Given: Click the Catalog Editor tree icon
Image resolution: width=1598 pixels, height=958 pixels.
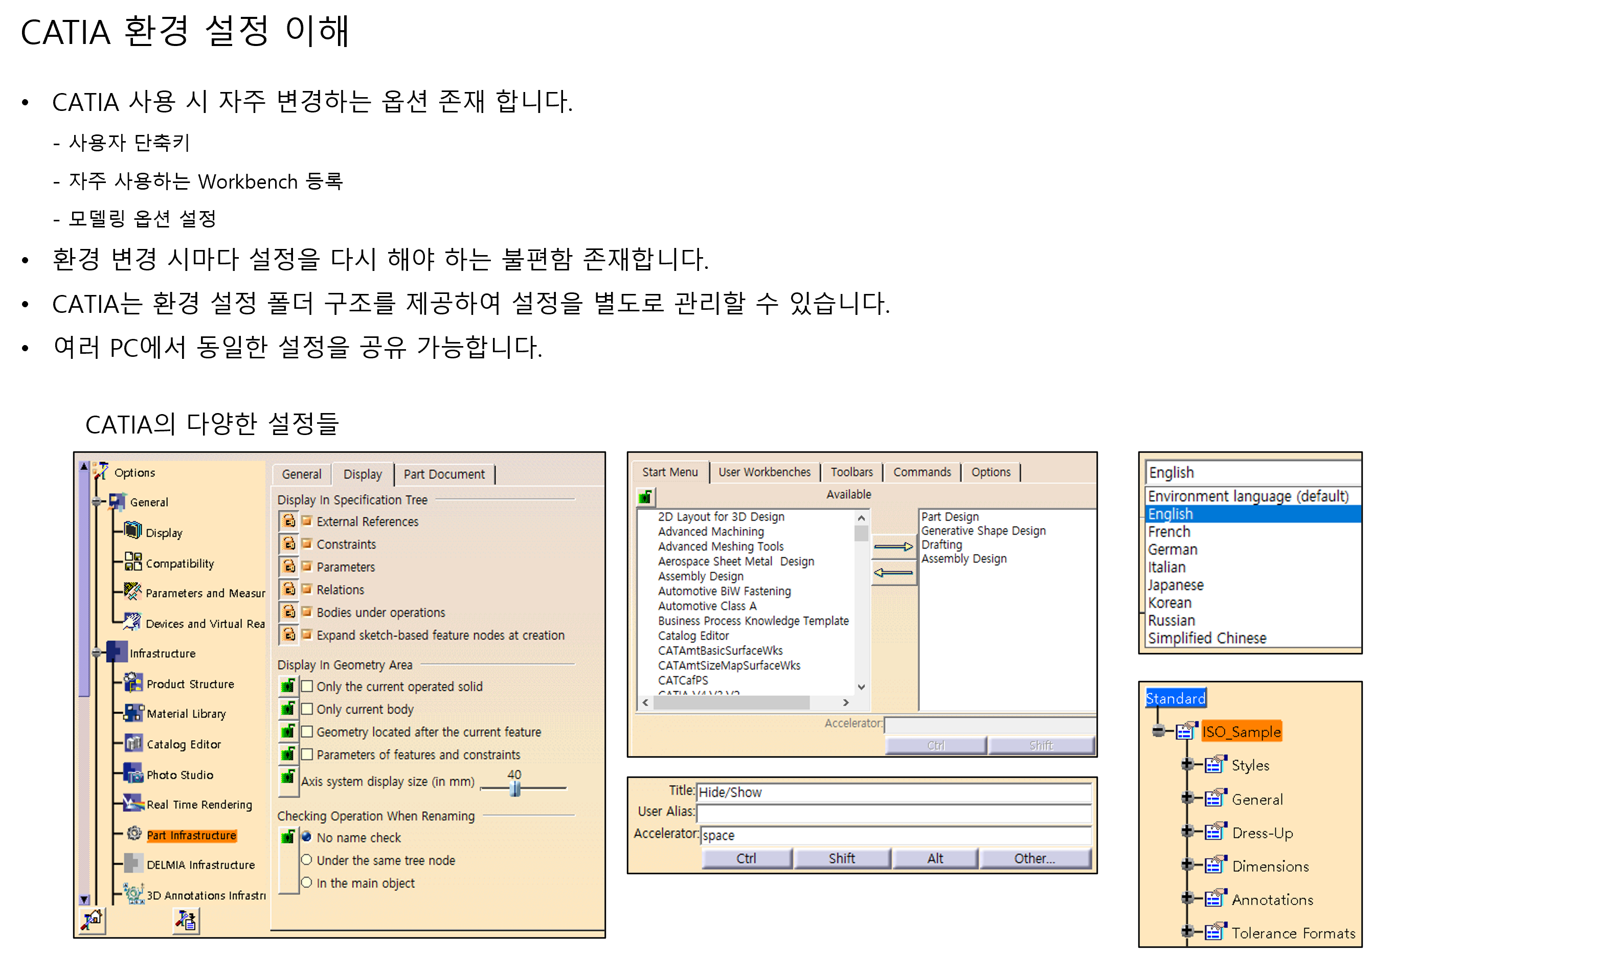Looking at the screenshot, I should 133,743.
